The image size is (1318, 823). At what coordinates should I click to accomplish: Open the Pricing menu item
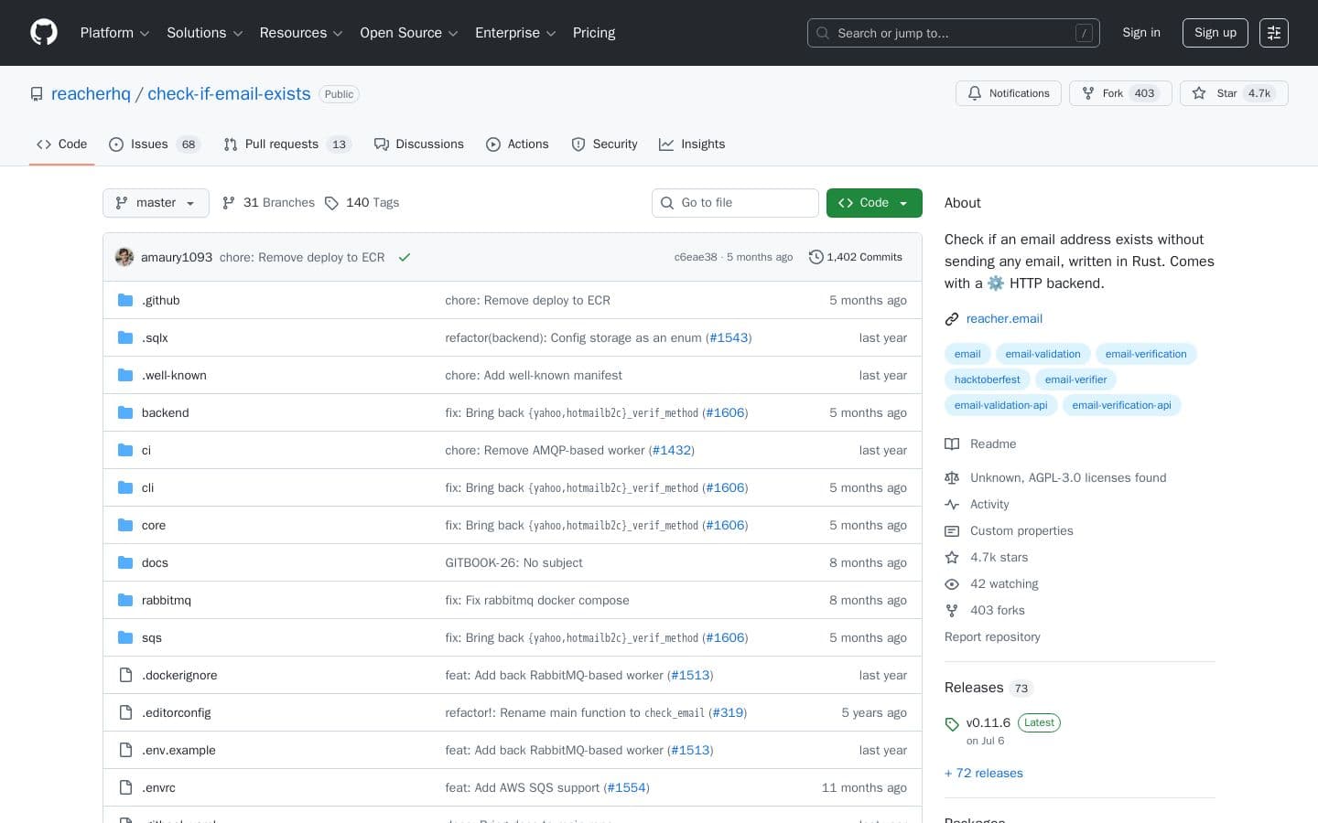[x=594, y=33]
